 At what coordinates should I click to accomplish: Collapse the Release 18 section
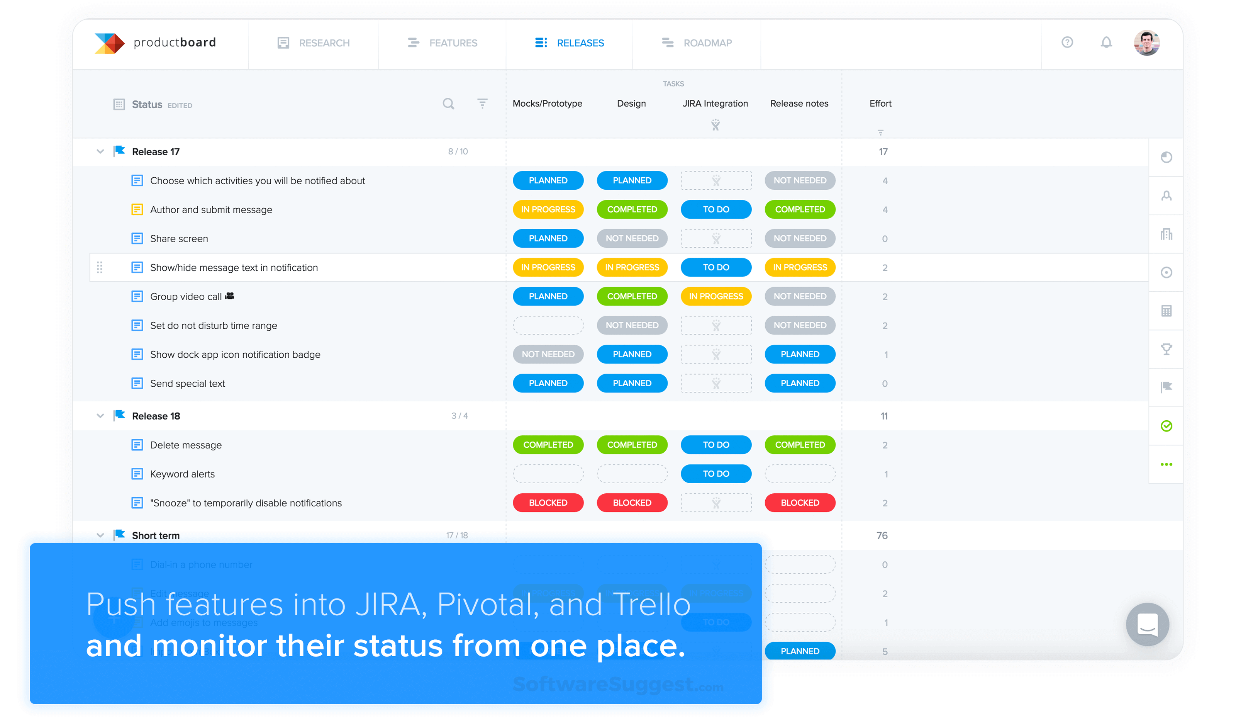(100, 416)
